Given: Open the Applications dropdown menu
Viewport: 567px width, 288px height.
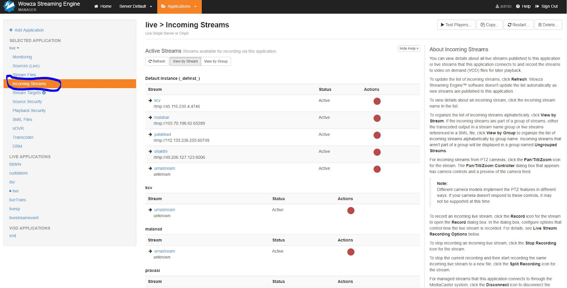Looking at the screenshot, I should [179, 6].
